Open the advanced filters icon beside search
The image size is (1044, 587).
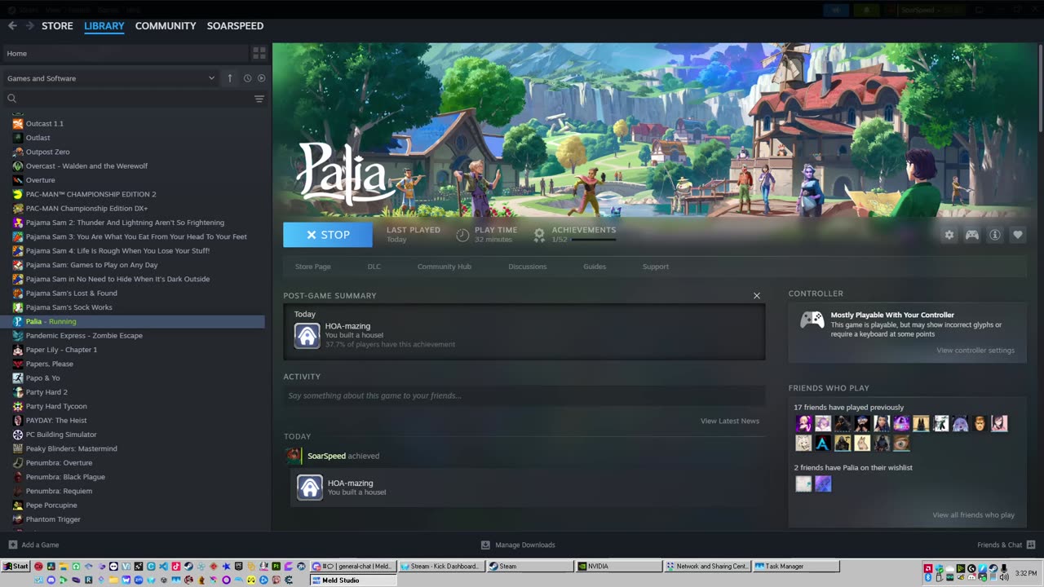pyautogui.click(x=259, y=99)
